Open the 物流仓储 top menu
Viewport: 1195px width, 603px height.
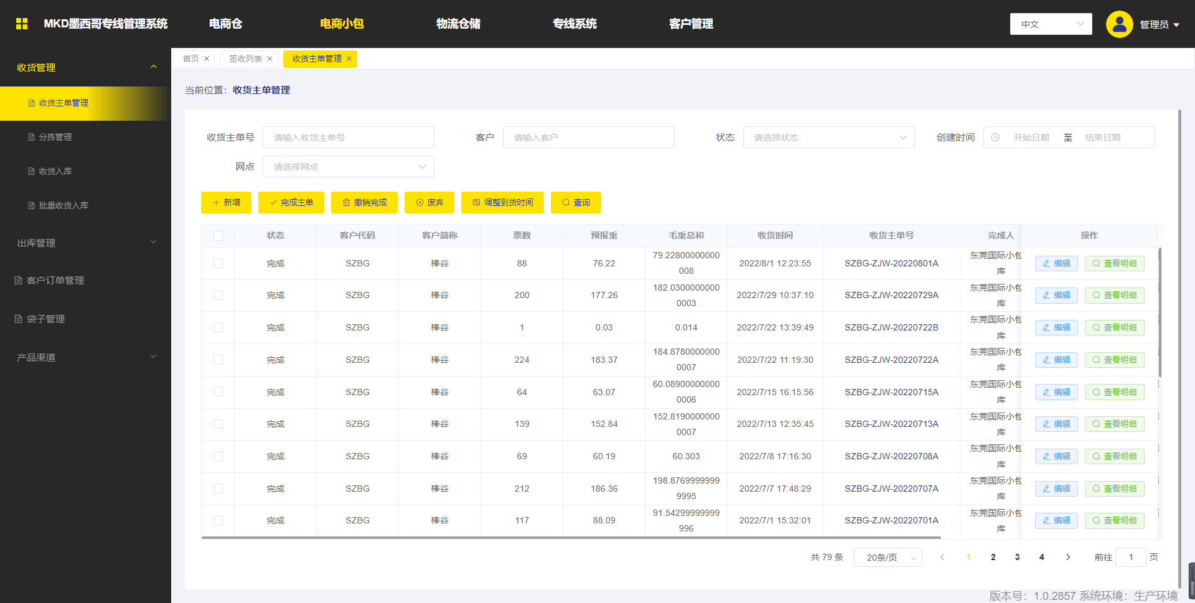[458, 24]
